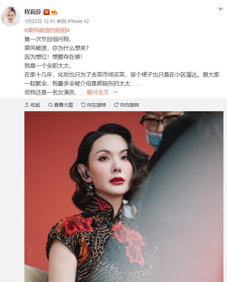Rotate the photo left with 向左旋转
Viewport: 227px width, 282px height.
coord(93,105)
